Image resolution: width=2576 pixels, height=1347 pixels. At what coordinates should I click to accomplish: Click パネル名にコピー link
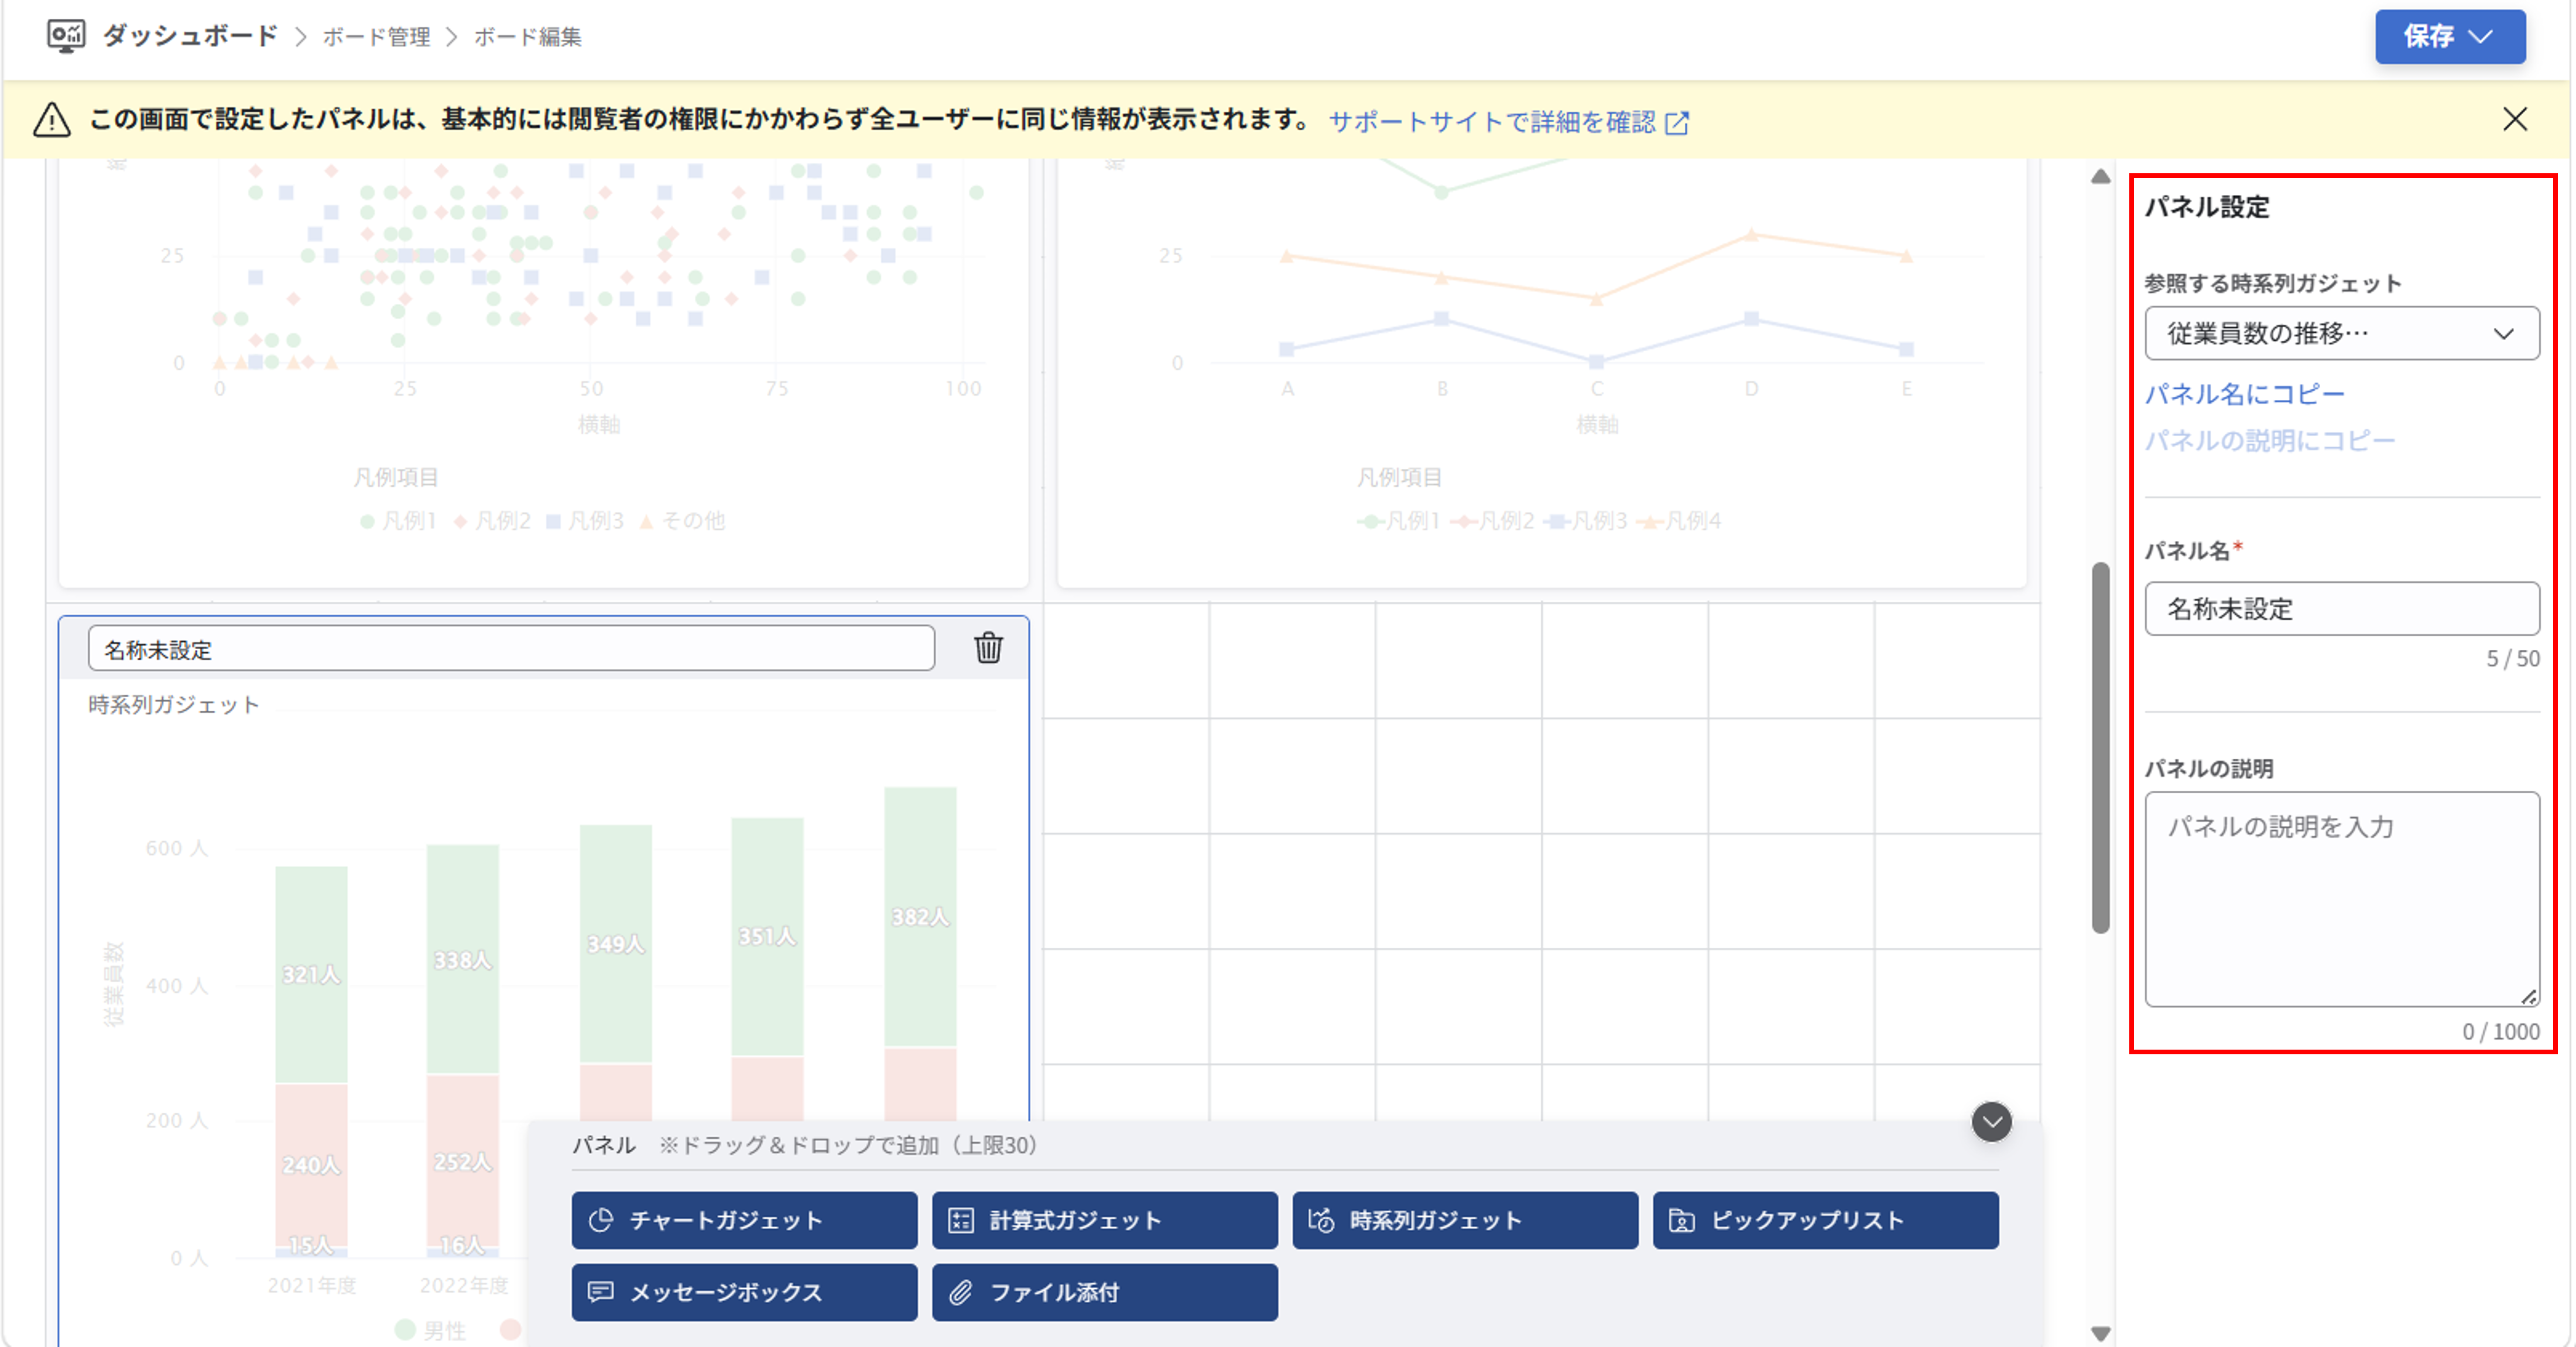(2244, 394)
